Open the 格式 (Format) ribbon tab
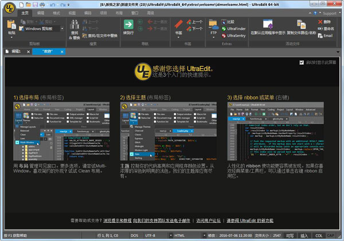Image resolution: width=344 pixels, height=241 pixels. point(56,13)
